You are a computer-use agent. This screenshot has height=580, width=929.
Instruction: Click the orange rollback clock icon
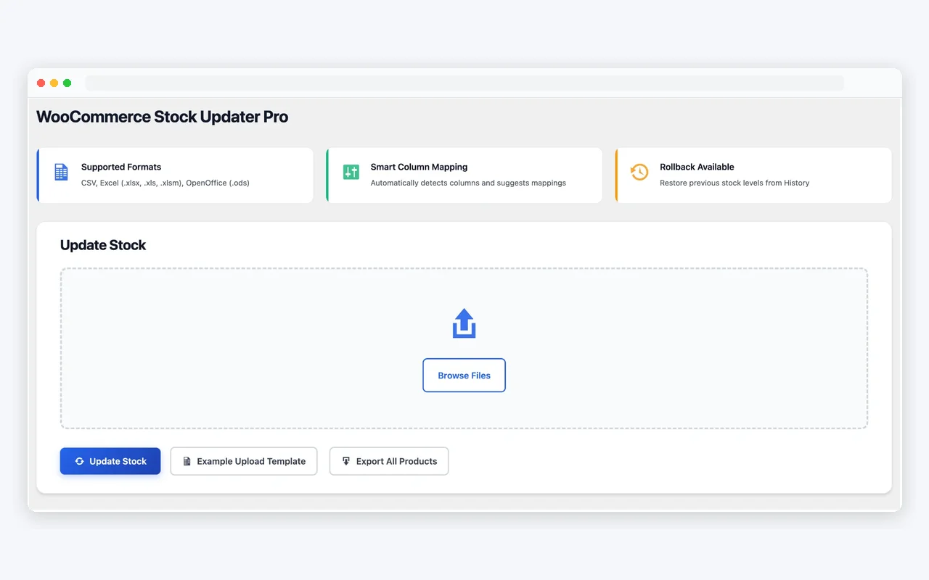(x=639, y=173)
